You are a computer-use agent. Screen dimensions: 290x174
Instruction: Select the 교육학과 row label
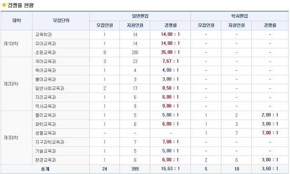click(43, 34)
